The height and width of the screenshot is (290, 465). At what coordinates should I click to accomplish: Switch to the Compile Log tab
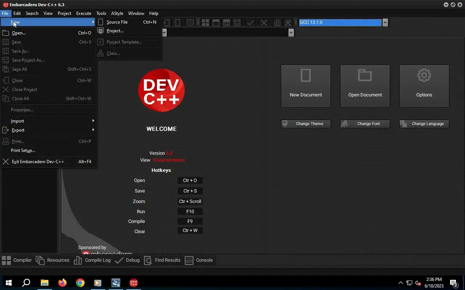pyautogui.click(x=92, y=260)
